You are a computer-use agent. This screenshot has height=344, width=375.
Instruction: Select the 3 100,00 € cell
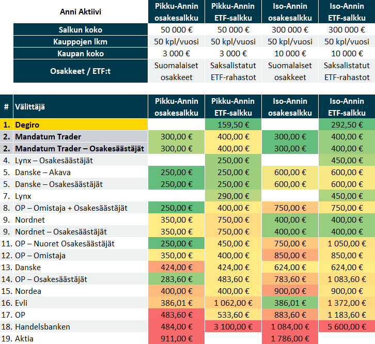pos(233,327)
